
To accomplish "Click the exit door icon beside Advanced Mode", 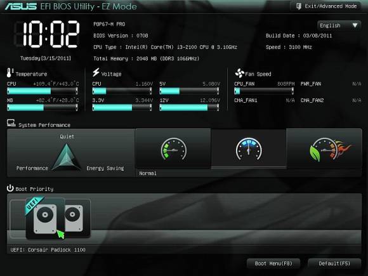I will [299, 6].
